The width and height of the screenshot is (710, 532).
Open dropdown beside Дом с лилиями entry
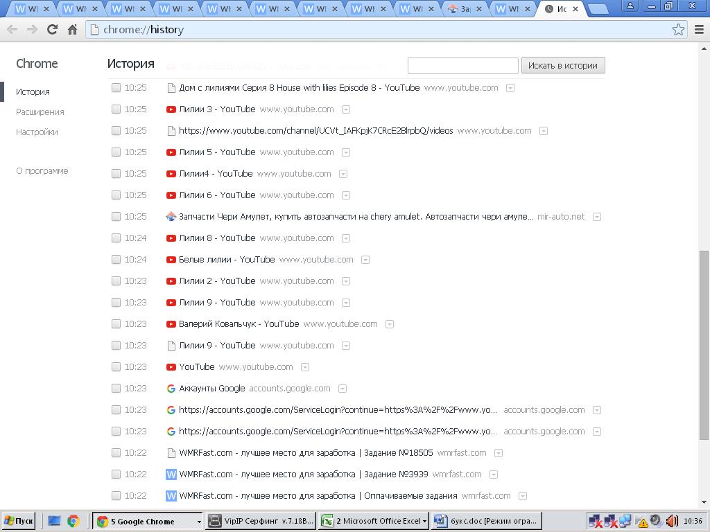(x=510, y=88)
